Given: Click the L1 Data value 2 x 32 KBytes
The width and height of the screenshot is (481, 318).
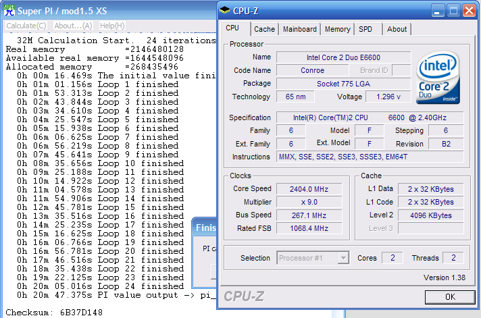Looking at the screenshot, I should pos(431,189).
